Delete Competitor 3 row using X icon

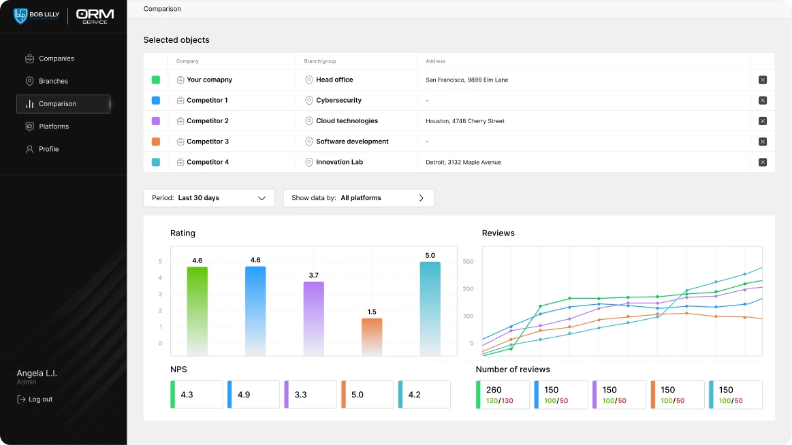click(x=763, y=142)
